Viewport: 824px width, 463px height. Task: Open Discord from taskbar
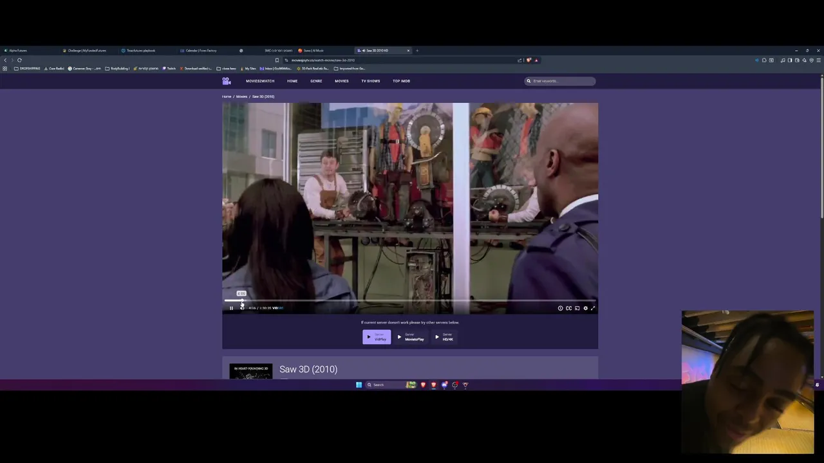pos(444,385)
